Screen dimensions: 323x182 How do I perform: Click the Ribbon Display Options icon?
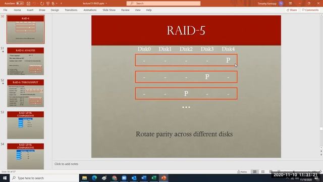(290, 4)
